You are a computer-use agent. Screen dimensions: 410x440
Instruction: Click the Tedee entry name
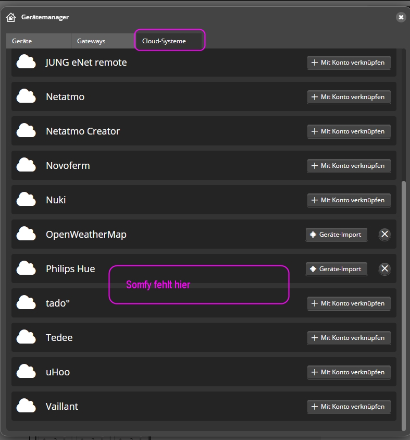tap(59, 338)
